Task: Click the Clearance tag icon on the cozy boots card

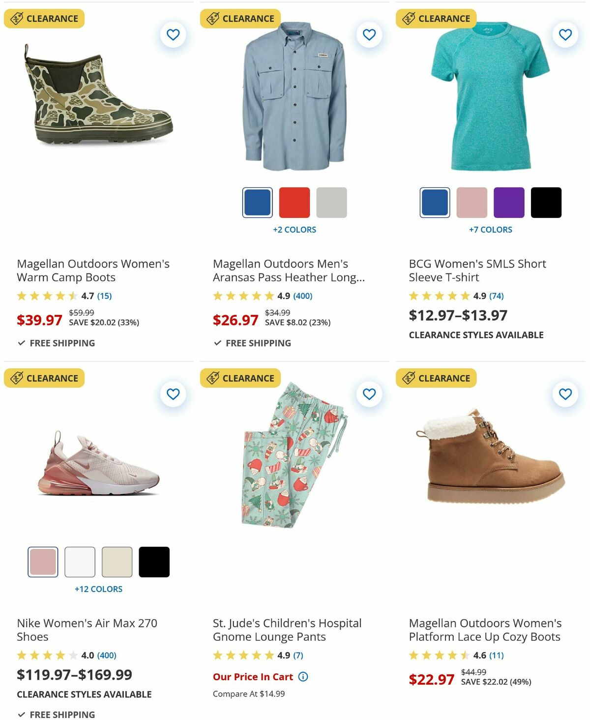Action: point(409,378)
